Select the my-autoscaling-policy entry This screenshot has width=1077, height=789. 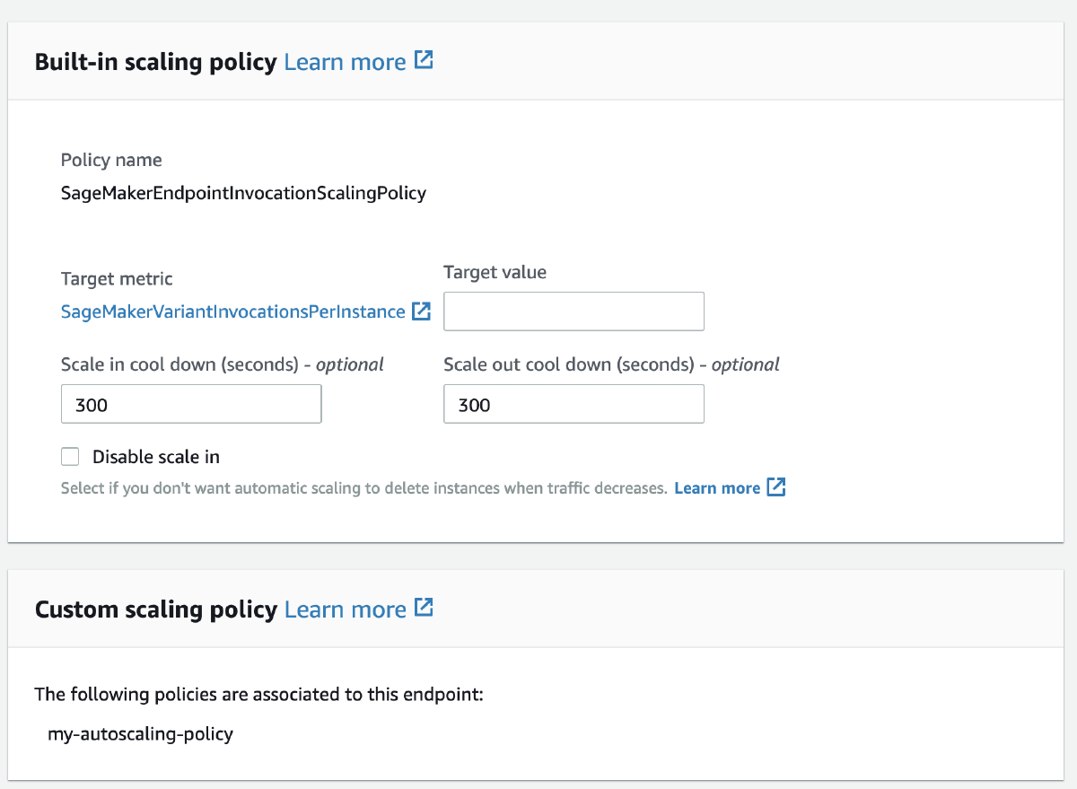[x=140, y=733]
